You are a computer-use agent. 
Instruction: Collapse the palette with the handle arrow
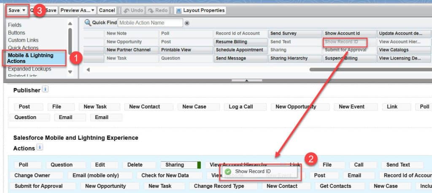click(x=246, y=81)
